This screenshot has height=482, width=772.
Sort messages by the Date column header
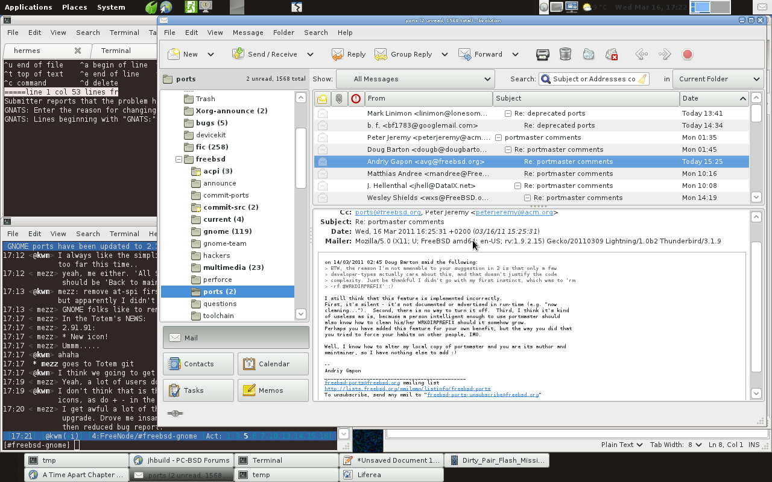click(714, 98)
